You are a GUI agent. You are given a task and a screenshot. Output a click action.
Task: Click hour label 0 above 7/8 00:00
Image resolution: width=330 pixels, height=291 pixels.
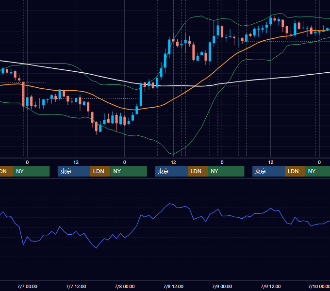point(124,162)
